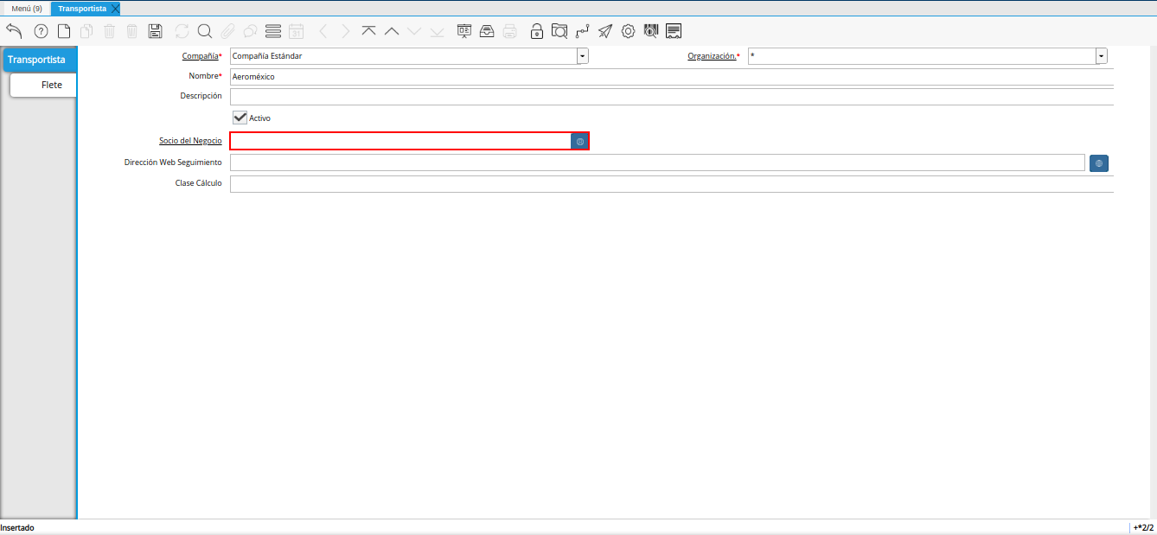This screenshot has width=1157, height=535.
Task: Click the refresh circular arrows icon
Action: tap(182, 31)
